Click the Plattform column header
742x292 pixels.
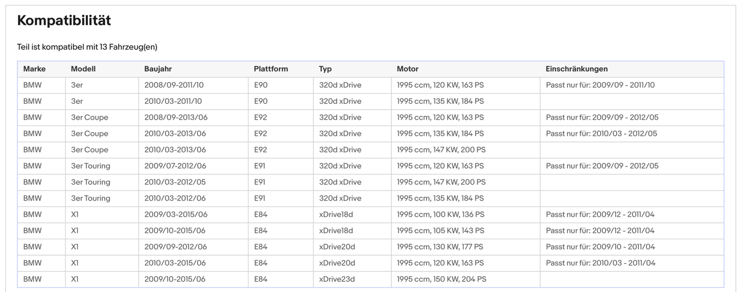pyautogui.click(x=271, y=69)
